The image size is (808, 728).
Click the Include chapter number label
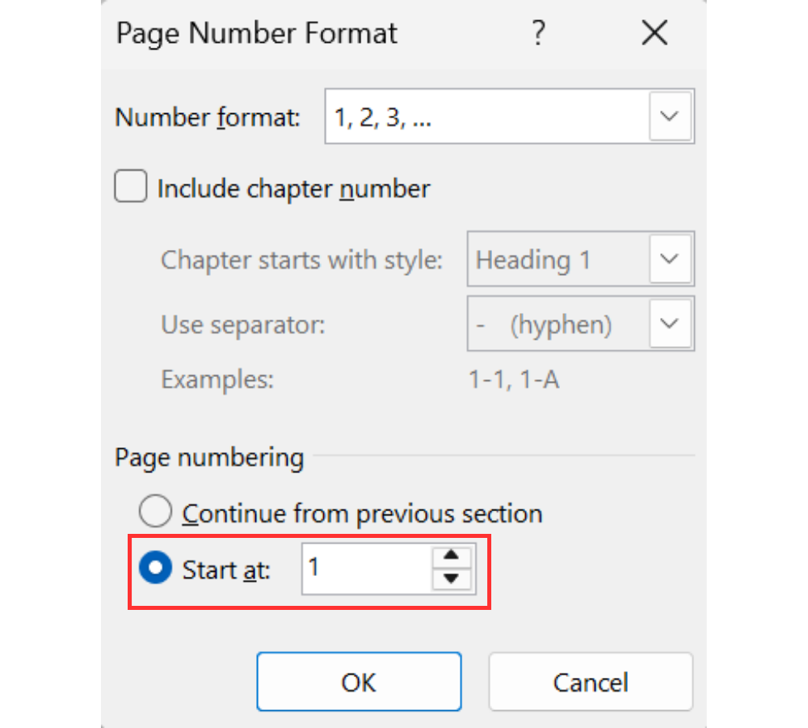(293, 188)
